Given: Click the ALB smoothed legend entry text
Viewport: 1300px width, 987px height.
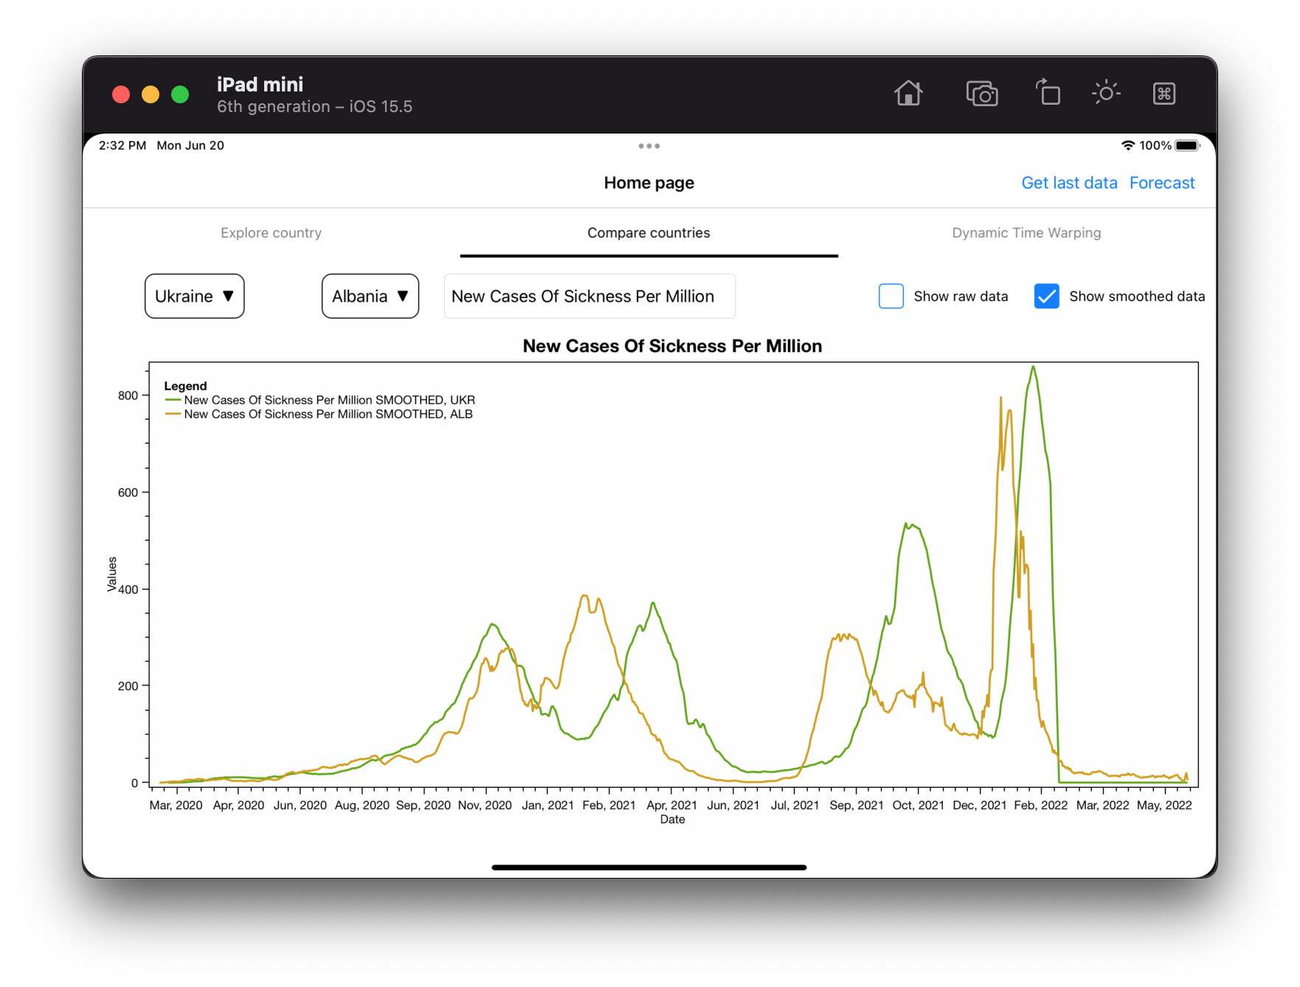Looking at the screenshot, I should coord(328,415).
